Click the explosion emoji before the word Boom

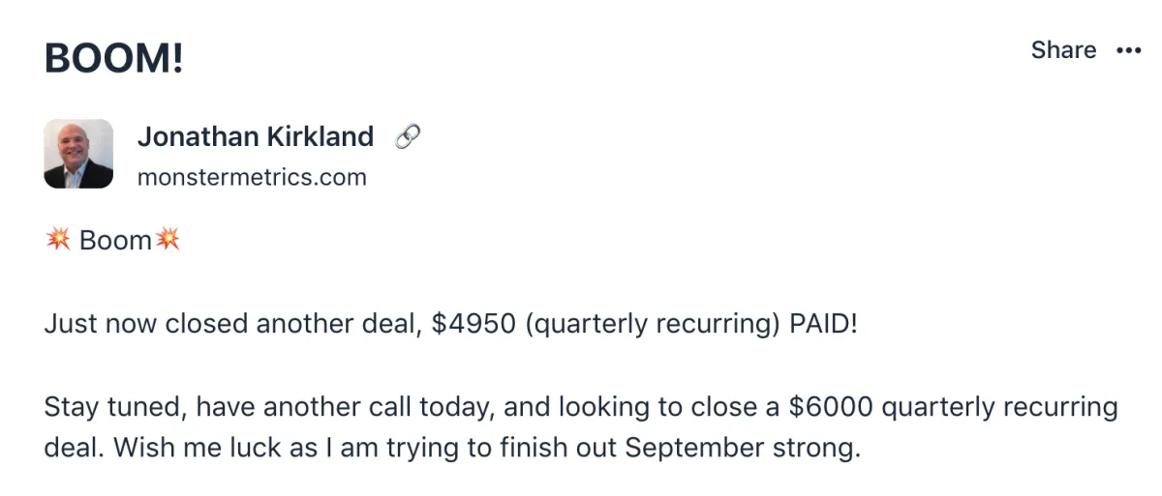coord(58,240)
